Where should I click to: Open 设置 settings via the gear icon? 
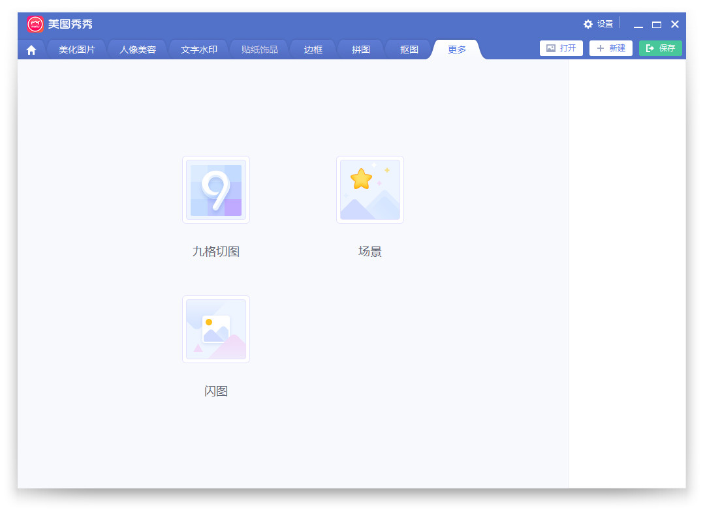point(588,24)
